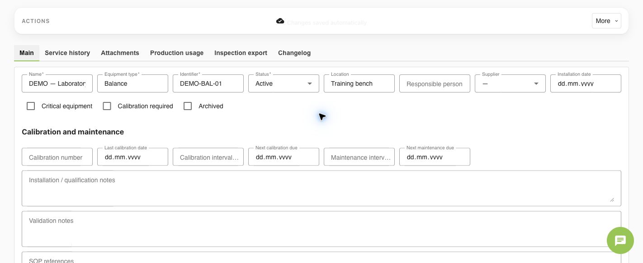Set the Last calibration date field
Image resolution: width=643 pixels, height=263 pixels.
(x=132, y=157)
